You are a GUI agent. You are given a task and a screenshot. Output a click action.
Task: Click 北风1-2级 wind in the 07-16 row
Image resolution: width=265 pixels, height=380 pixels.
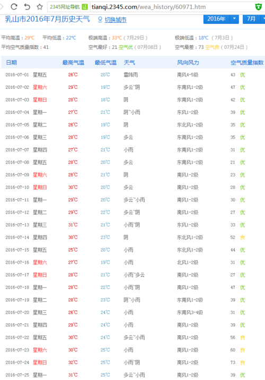pyautogui.click(x=188, y=263)
